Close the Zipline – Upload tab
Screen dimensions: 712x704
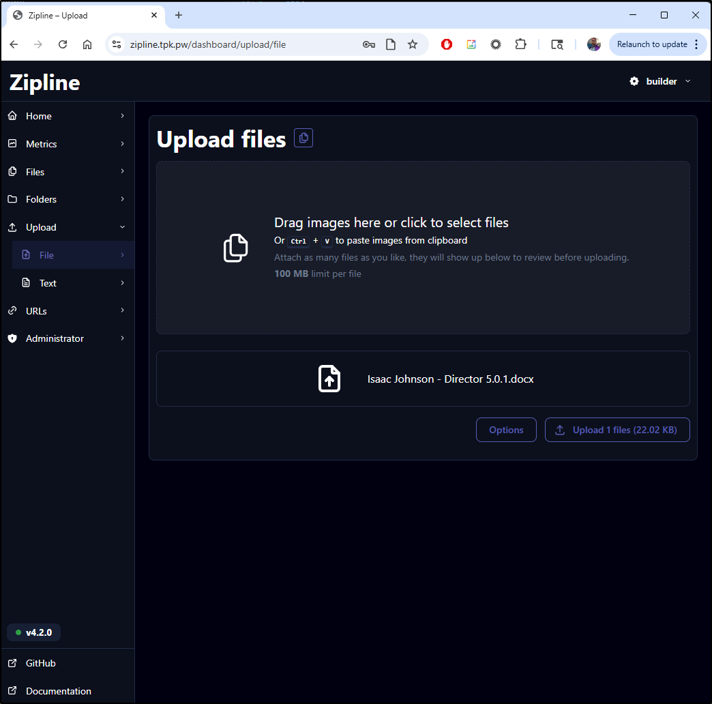pyautogui.click(x=154, y=15)
